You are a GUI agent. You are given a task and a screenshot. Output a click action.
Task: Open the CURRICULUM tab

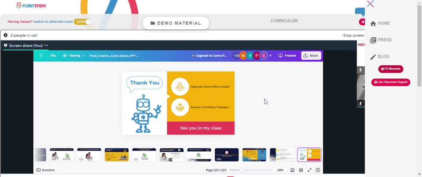(x=284, y=21)
